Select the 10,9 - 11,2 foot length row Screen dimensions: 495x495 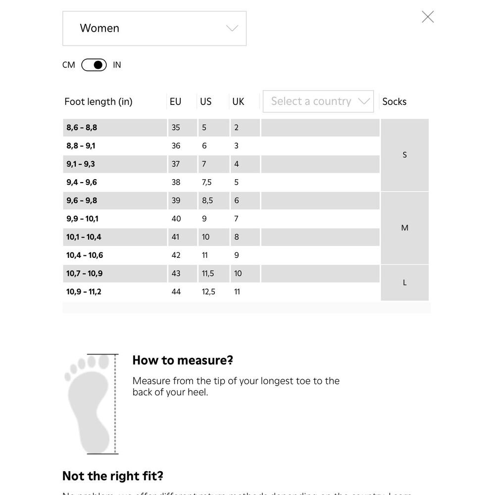tap(221, 292)
